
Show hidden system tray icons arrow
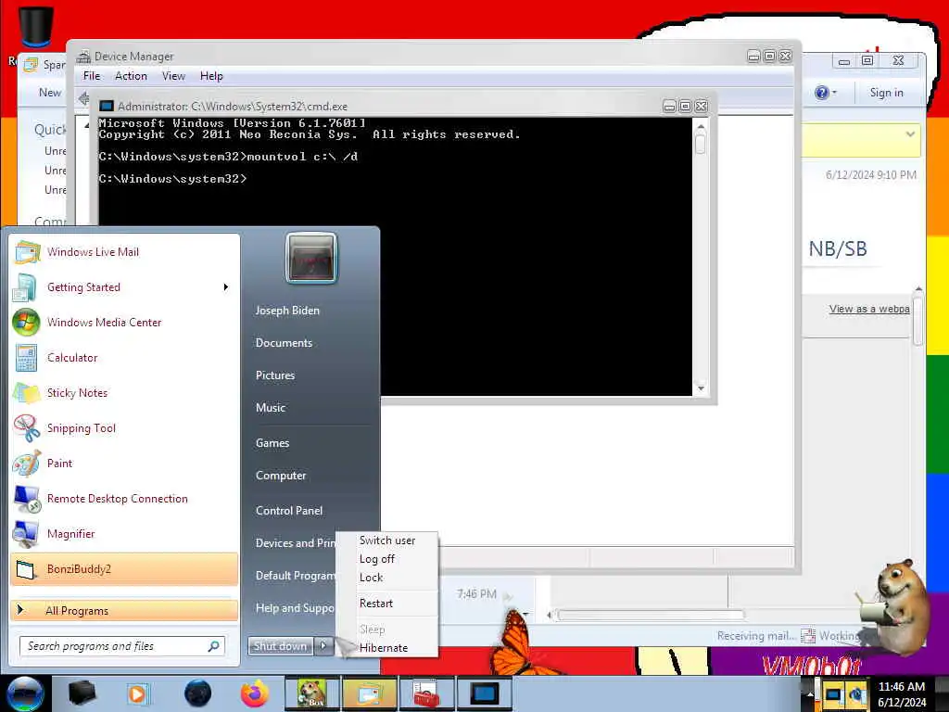pos(809,695)
